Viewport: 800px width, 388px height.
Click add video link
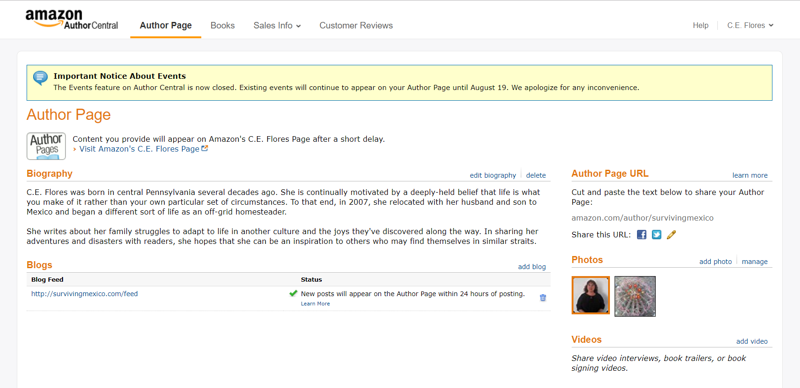[x=751, y=341]
